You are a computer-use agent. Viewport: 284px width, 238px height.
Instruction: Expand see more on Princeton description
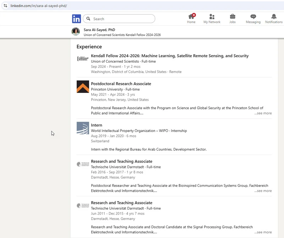click(263, 113)
